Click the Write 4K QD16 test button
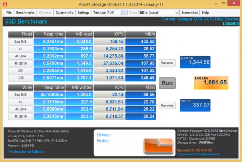The width and height of the screenshot is (242, 162). click(x=21, y=117)
